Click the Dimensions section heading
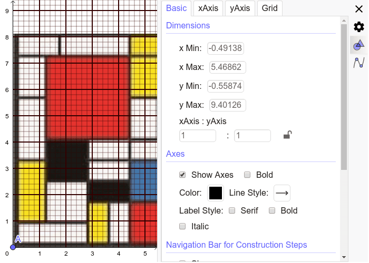This screenshot has width=369, height=263. click(188, 25)
